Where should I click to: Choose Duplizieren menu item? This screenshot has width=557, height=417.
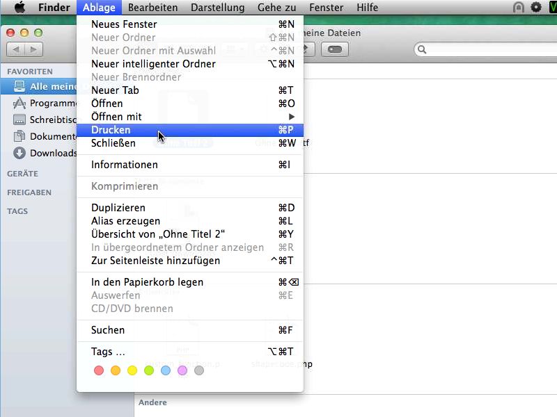coord(190,208)
